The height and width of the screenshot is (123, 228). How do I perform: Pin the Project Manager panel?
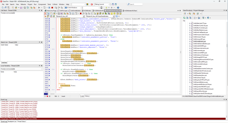tap(224, 10)
